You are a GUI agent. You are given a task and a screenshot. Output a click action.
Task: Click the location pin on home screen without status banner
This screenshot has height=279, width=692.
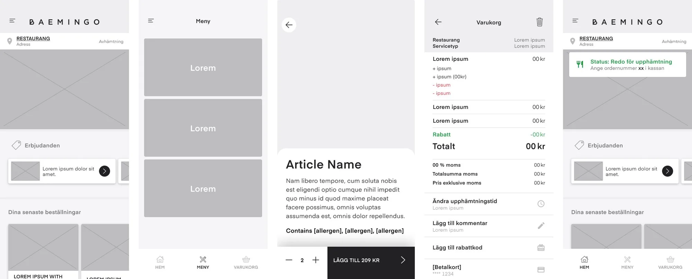pyautogui.click(x=10, y=41)
